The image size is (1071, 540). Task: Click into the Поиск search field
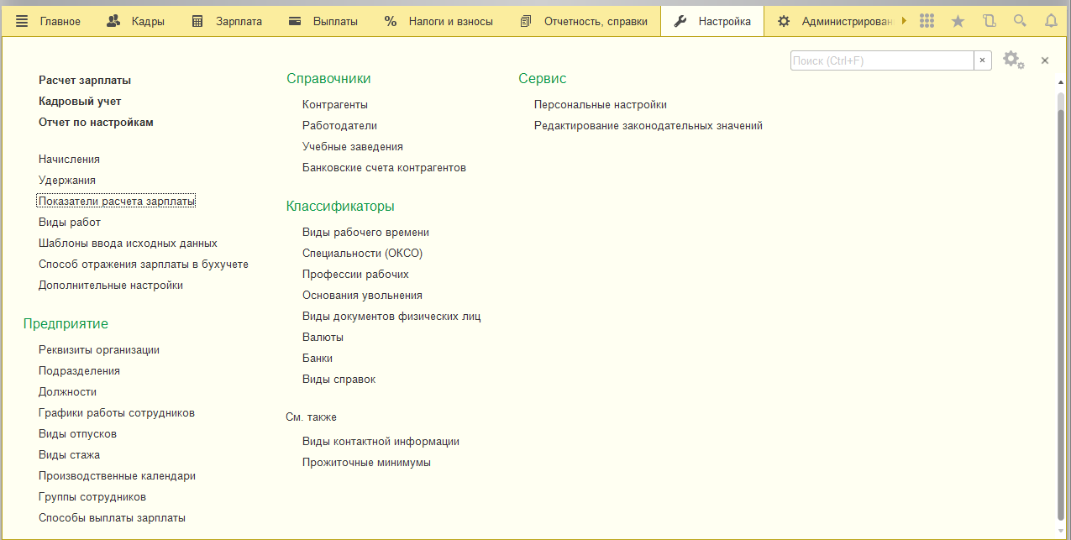coord(881,60)
